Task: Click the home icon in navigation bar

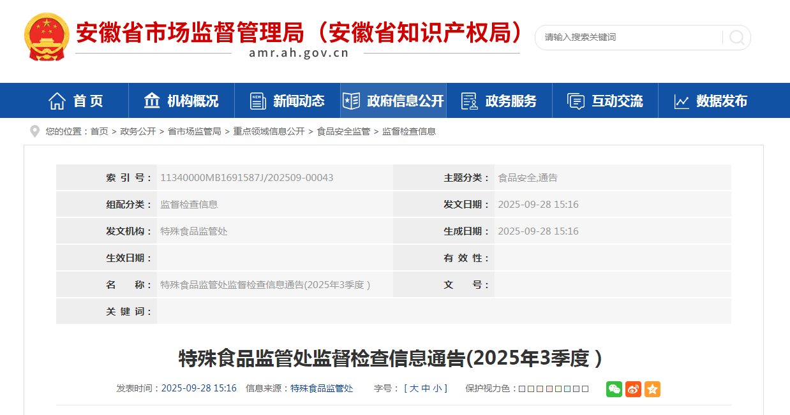Action: [57, 101]
